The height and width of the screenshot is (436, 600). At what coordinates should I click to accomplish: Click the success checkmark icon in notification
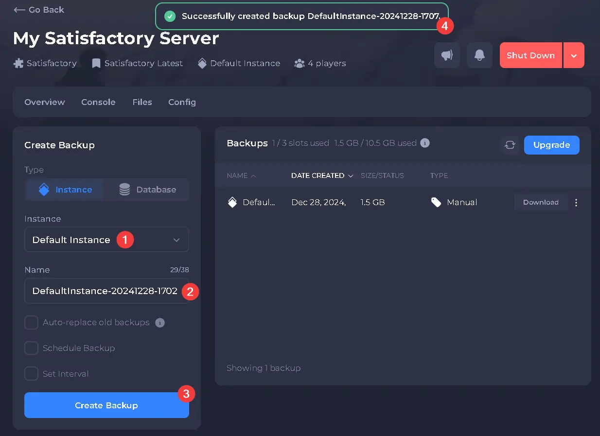(169, 17)
